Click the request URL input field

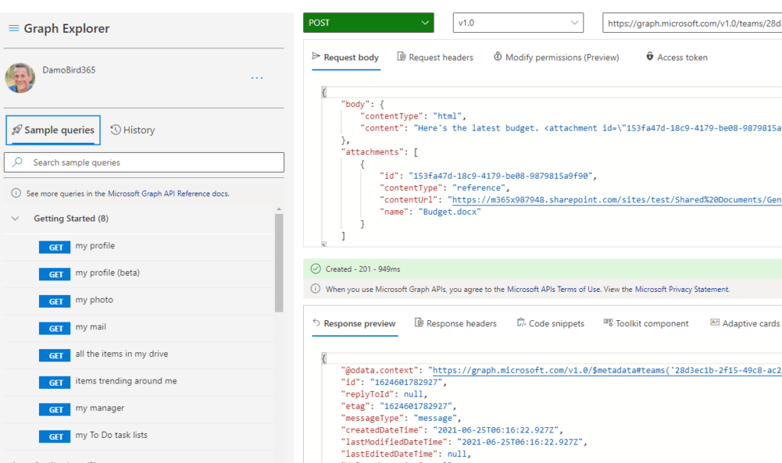692,23
